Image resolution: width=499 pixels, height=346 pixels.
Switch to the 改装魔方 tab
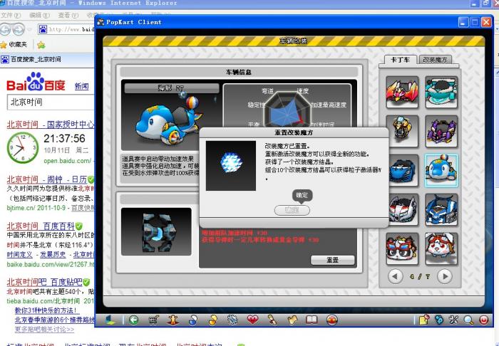(x=435, y=59)
